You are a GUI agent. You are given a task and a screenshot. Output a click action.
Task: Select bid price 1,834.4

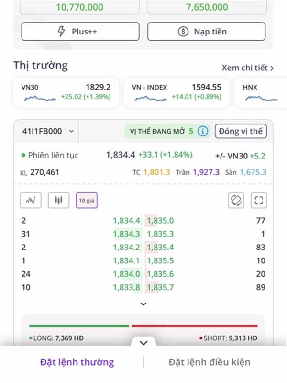(126, 221)
